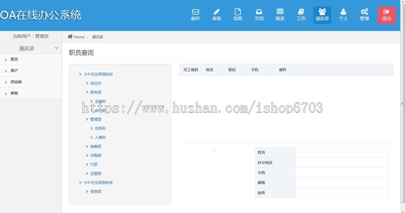
Task: Click the 职员查询 page heading
Action: (x=82, y=53)
